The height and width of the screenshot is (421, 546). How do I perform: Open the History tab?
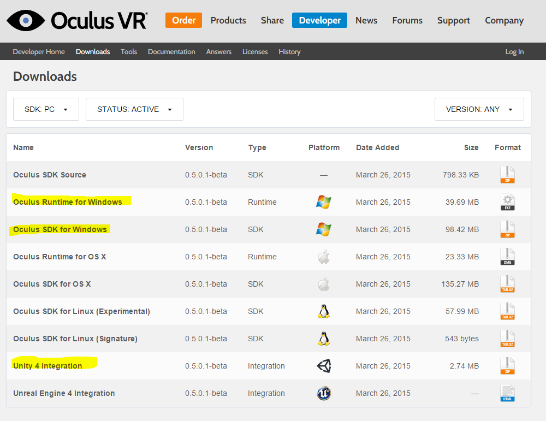pyautogui.click(x=289, y=51)
